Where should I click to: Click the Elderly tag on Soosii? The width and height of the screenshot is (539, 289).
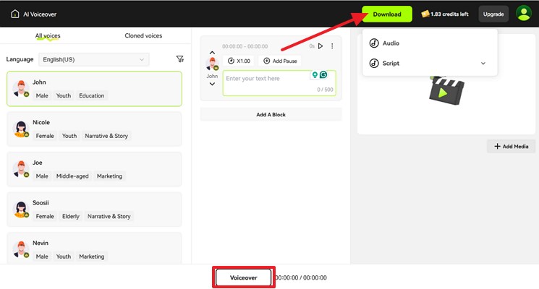coord(70,216)
